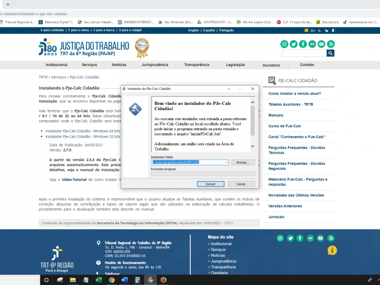380x285 pixels.
Task: Open Google Chrome from the taskbar
Action: coord(112,280)
